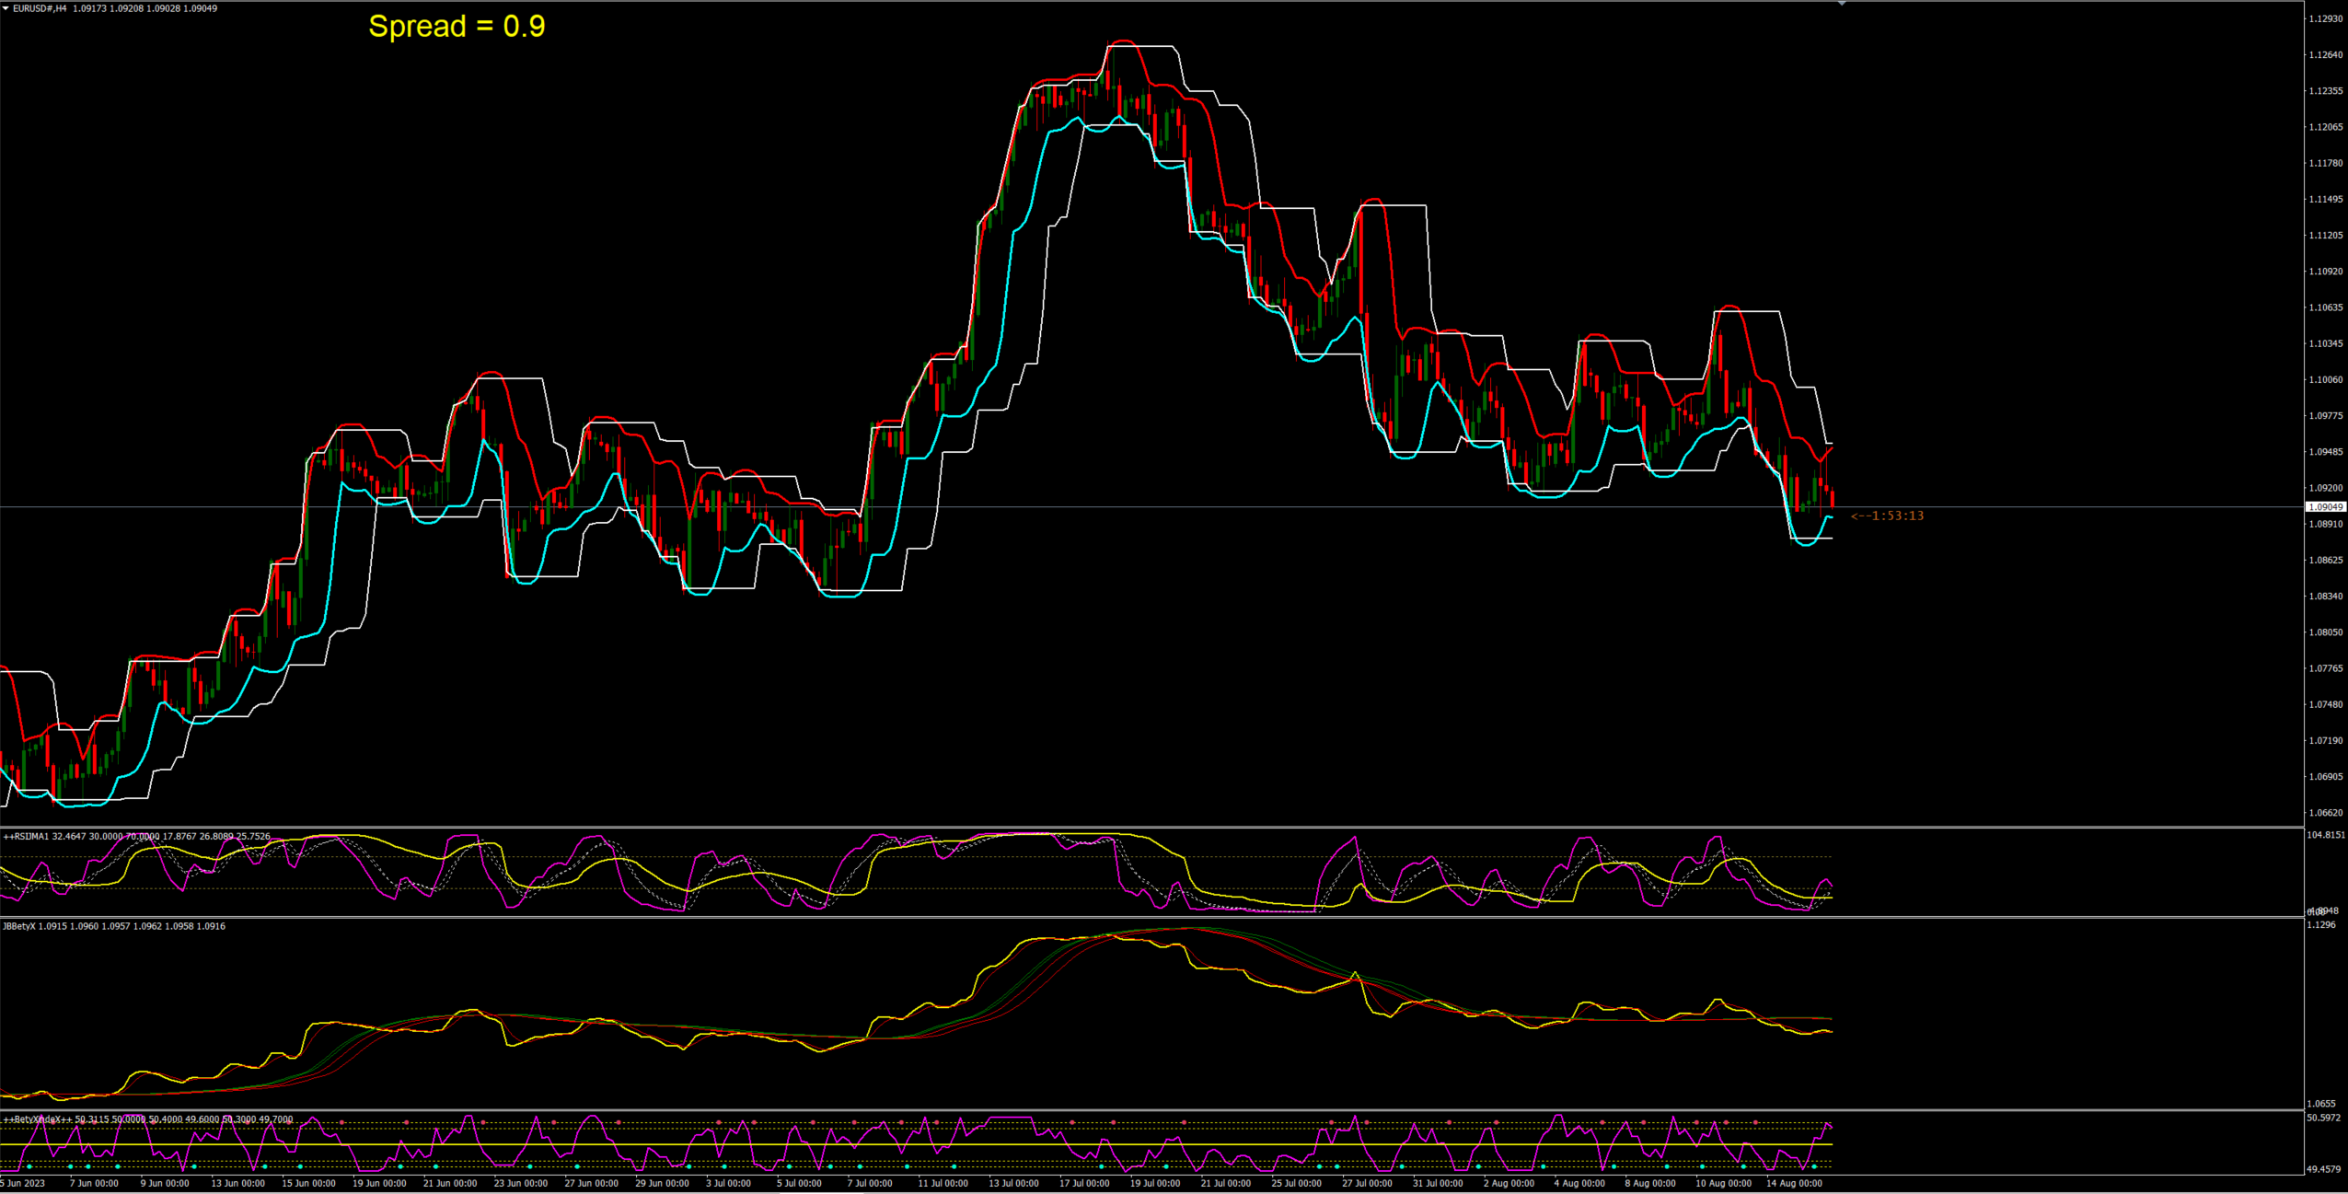Click the ++RSIJMA1 indicator label
The height and width of the screenshot is (1194, 2348).
coord(27,837)
